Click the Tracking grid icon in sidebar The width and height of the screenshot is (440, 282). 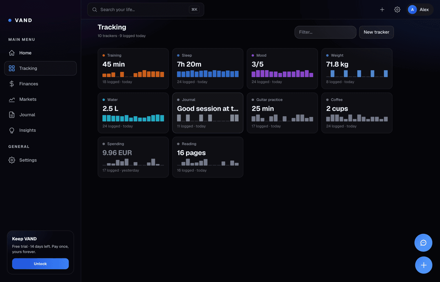click(12, 68)
